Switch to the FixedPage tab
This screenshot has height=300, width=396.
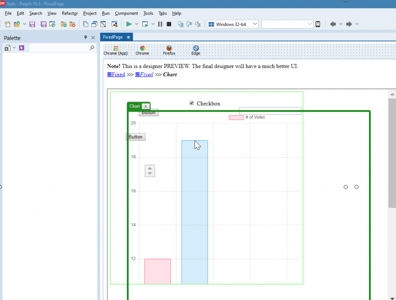(113, 37)
